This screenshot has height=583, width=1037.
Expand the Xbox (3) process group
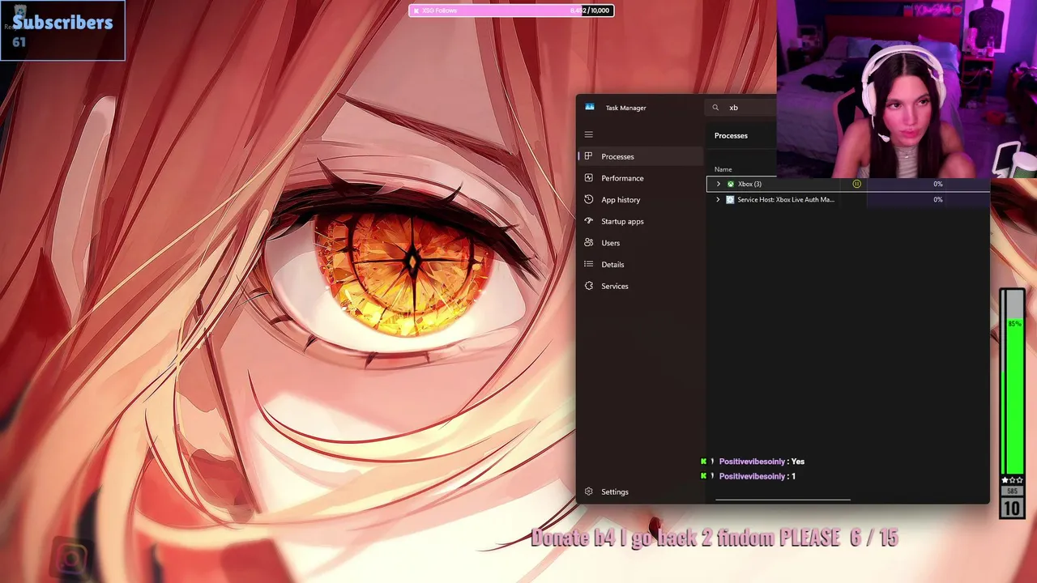[718, 184]
